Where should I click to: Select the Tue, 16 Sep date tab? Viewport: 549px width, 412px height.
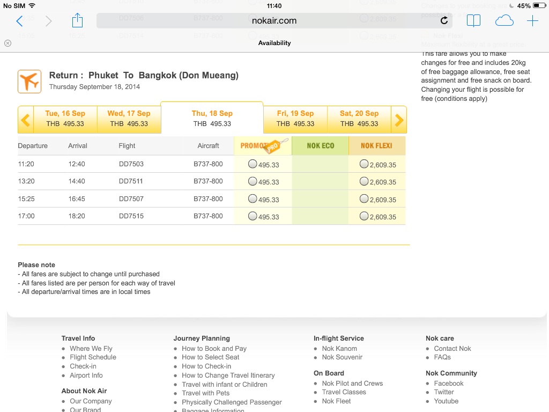click(65, 119)
